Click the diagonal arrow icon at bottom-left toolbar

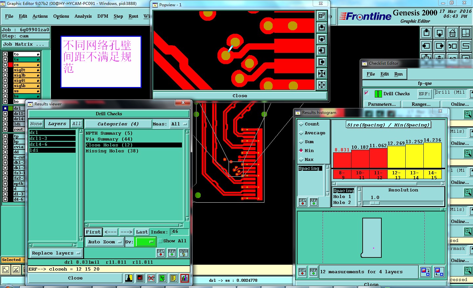[x=6, y=270]
